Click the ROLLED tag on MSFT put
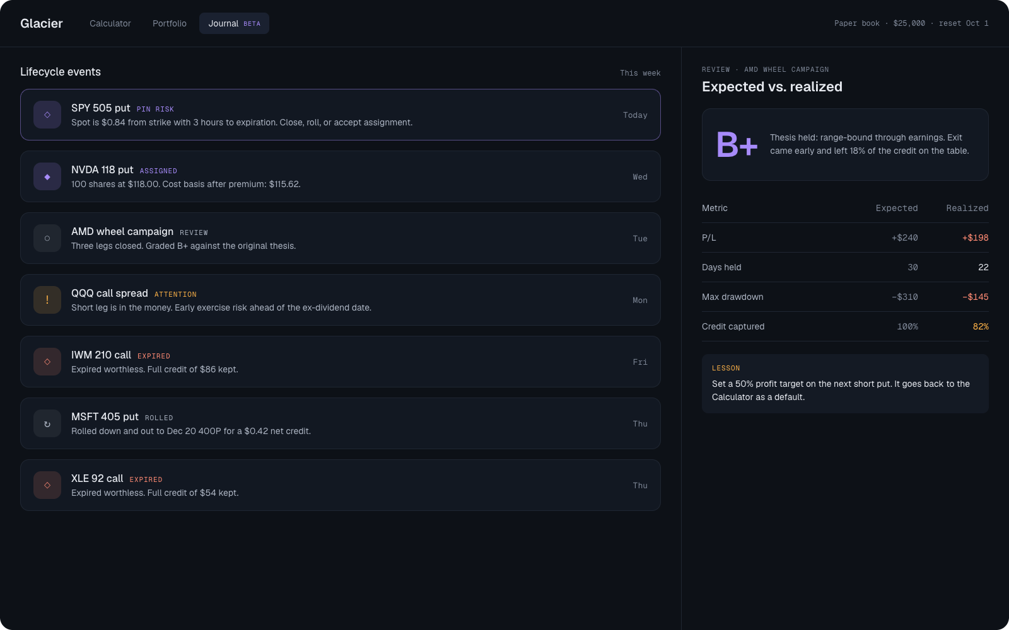Viewport: 1009px width, 630px height. [x=159, y=418]
